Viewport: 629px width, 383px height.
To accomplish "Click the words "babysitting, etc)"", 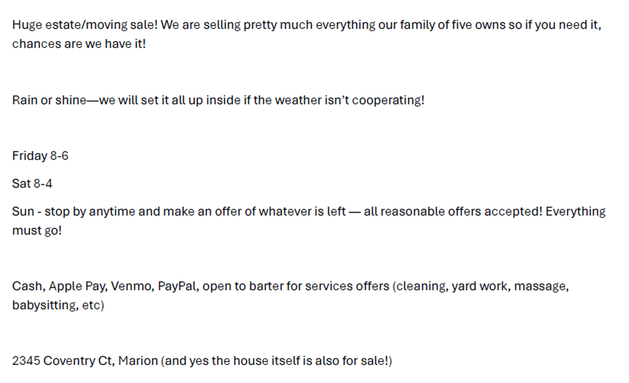I will click(x=58, y=305).
